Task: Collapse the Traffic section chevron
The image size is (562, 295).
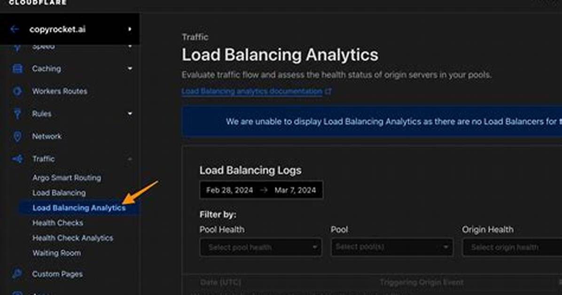Action: (130, 159)
